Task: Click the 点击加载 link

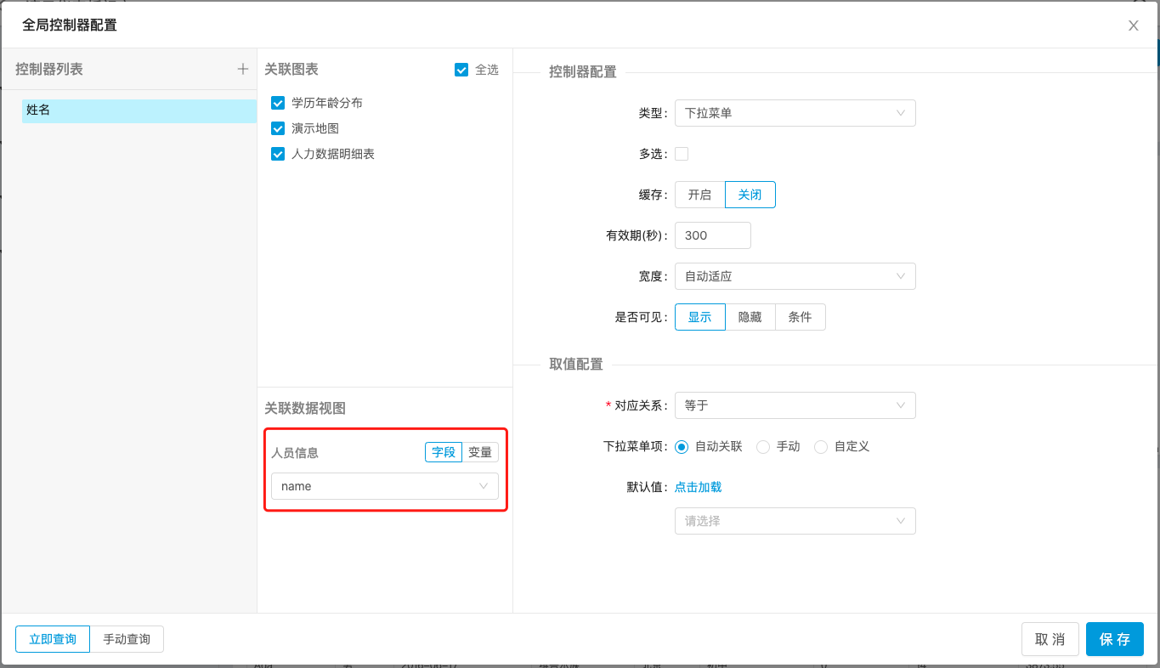Action: coord(698,487)
